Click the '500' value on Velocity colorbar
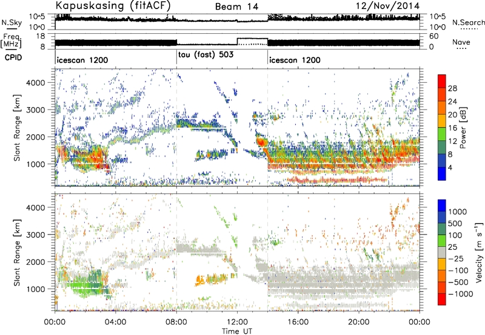Viewport: 485px width, 335px height. click(455, 223)
